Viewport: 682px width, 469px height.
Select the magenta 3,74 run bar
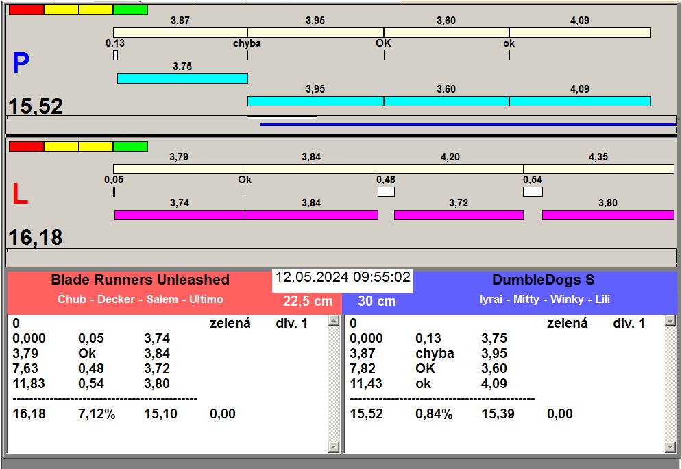pyautogui.click(x=180, y=215)
